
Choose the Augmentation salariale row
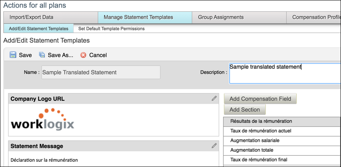click(281, 141)
